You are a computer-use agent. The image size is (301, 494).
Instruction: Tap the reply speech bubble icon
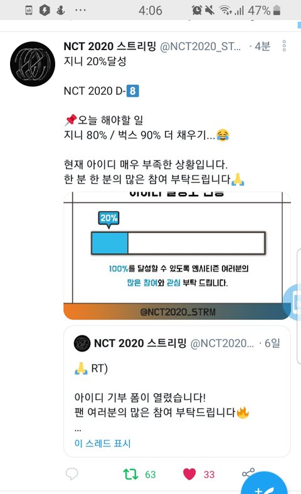(x=71, y=473)
